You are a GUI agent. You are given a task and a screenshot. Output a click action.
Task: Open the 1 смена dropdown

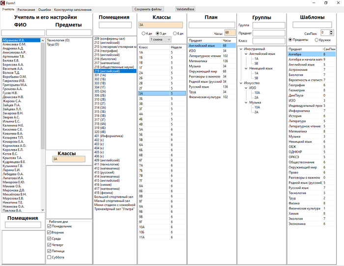point(160,39)
